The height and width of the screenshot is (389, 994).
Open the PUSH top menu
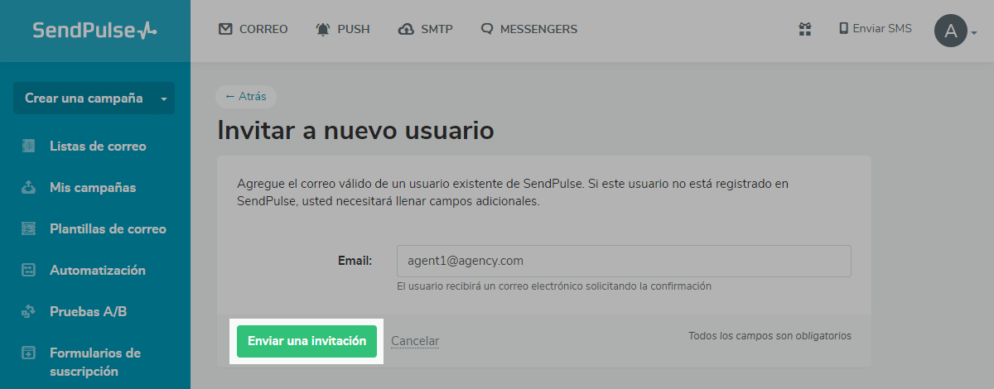343,29
